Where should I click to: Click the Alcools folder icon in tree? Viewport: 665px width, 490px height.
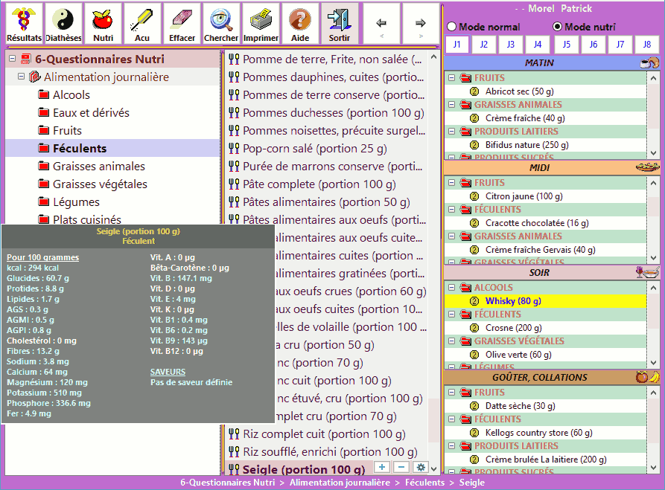tap(43, 94)
